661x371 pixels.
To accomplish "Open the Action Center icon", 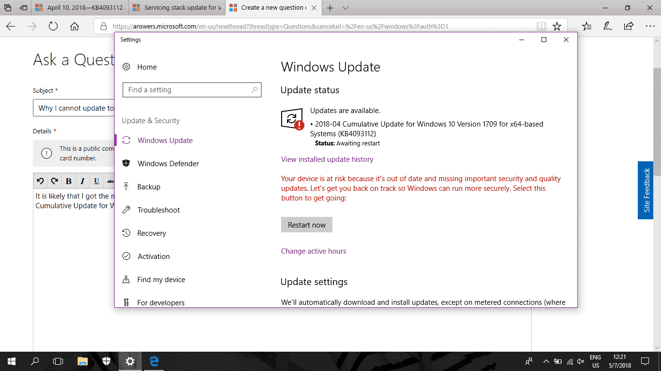I will click(645, 361).
